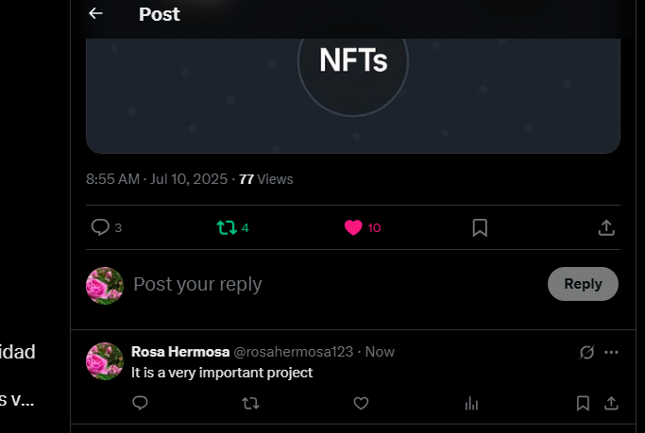The image size is (645, 433).
Task: Expand the three-dot more menu on the reply
Action: pyautogui.click(x=611, y=352)
